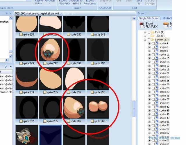Image resolution: width=186 pixels, height=145 pixels.
Task: Click the Font folder icon
Action: click(152, 32)
